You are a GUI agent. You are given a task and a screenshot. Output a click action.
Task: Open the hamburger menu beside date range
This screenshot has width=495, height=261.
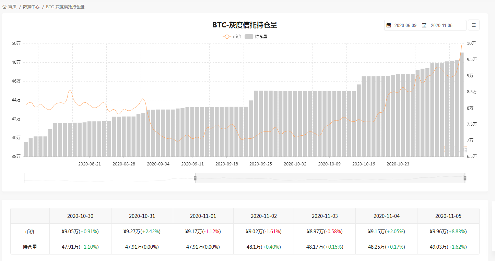pyautogui.click(x=474, y=25)
